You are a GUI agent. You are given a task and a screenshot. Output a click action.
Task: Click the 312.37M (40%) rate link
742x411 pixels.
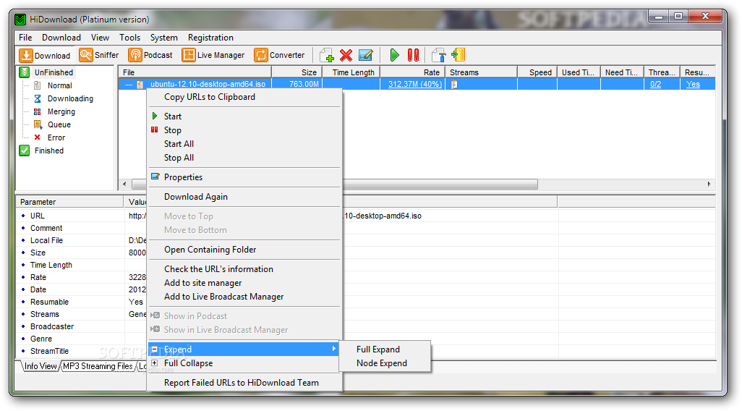(415, 84)
